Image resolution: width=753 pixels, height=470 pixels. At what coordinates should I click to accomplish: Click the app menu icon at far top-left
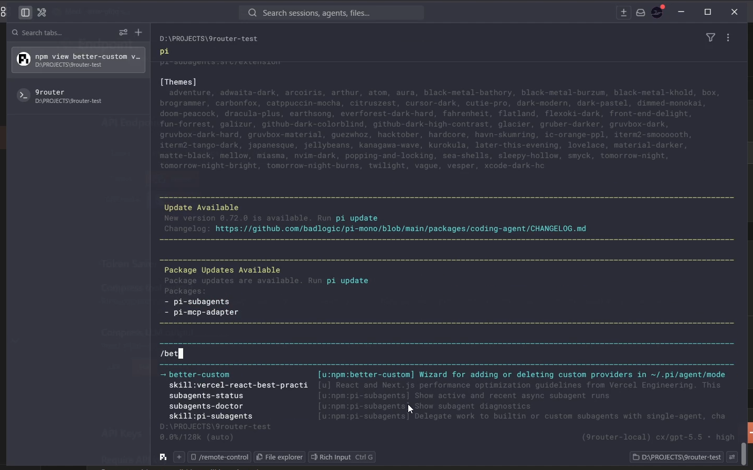click(3, 12)
